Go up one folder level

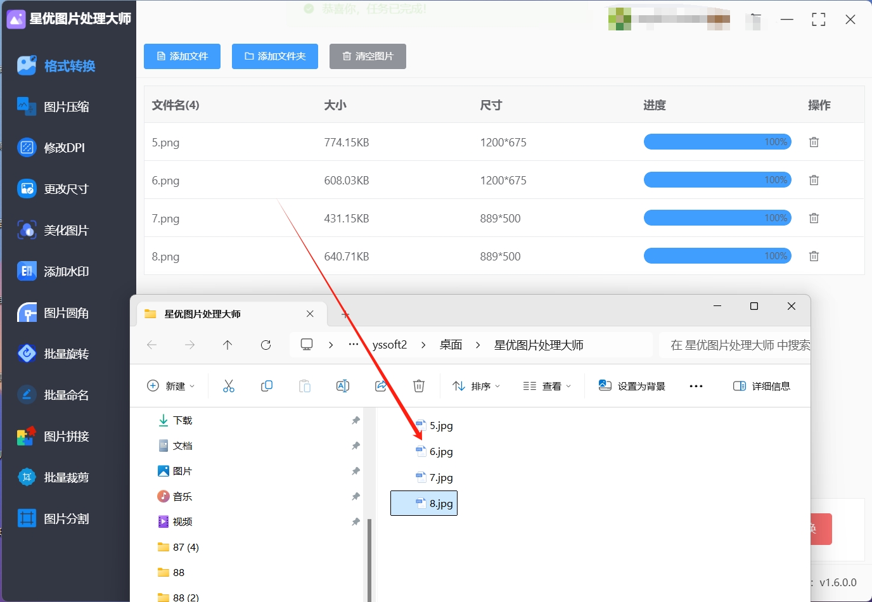tap(228, 345)
